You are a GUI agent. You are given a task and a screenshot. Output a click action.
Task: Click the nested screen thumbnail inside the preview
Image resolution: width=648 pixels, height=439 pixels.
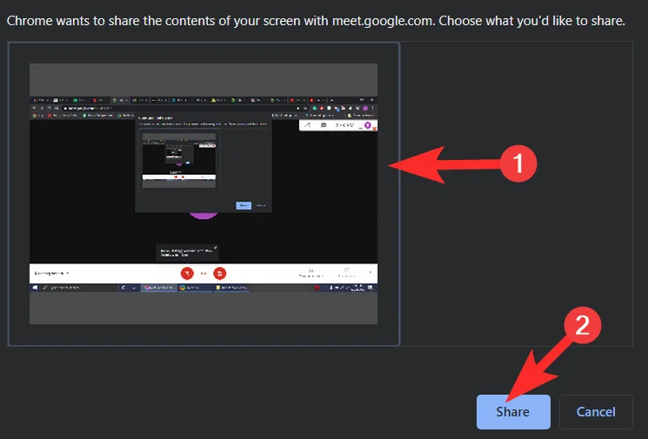tap(178, 159)
